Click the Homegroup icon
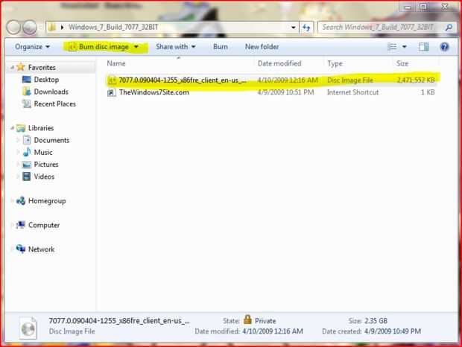462x347 pixels. (x=21, y=201)
